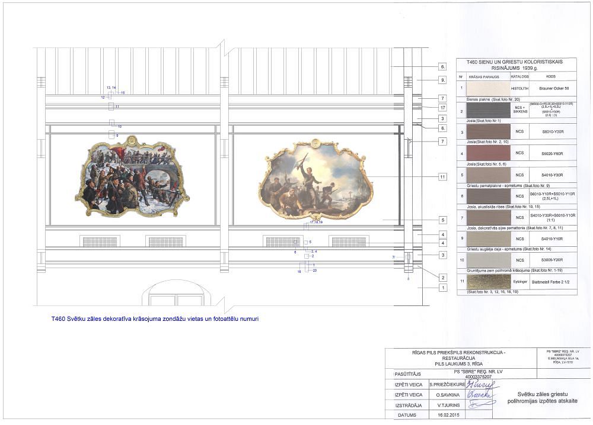Select callout box 11 beside right painting
The width and height of the screenshot is (593, 425).
[442, 177]
